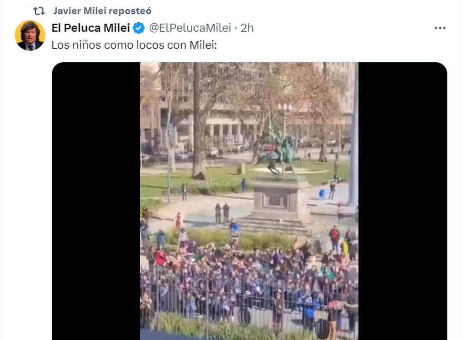471x340 pixels.
Task: Open El Peluca Milei's profile avatar
Action: pos(30,35)
